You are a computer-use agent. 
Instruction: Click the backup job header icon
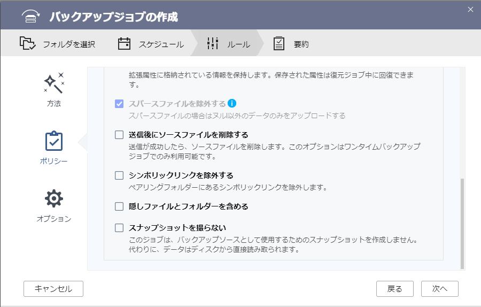[31, 17]
